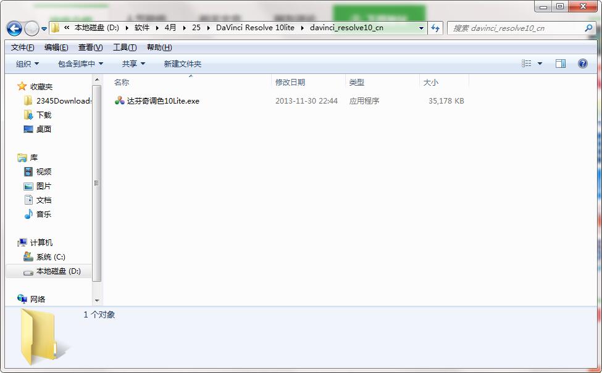
Task: Click the 2345Downloads folder icon
Action: click(x=28, y=100)
